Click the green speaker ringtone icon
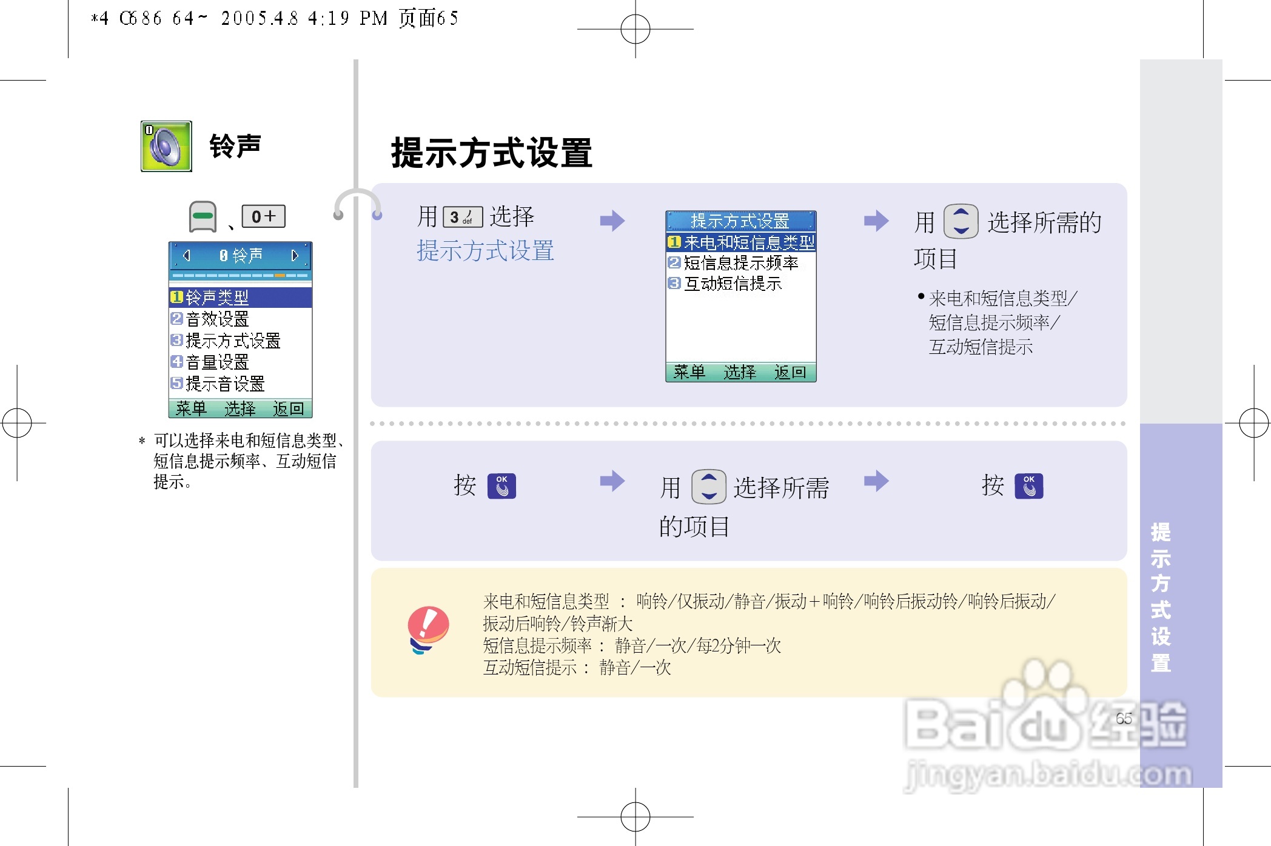The height and width of the screenshot is (846, 1271). [166, 146]
